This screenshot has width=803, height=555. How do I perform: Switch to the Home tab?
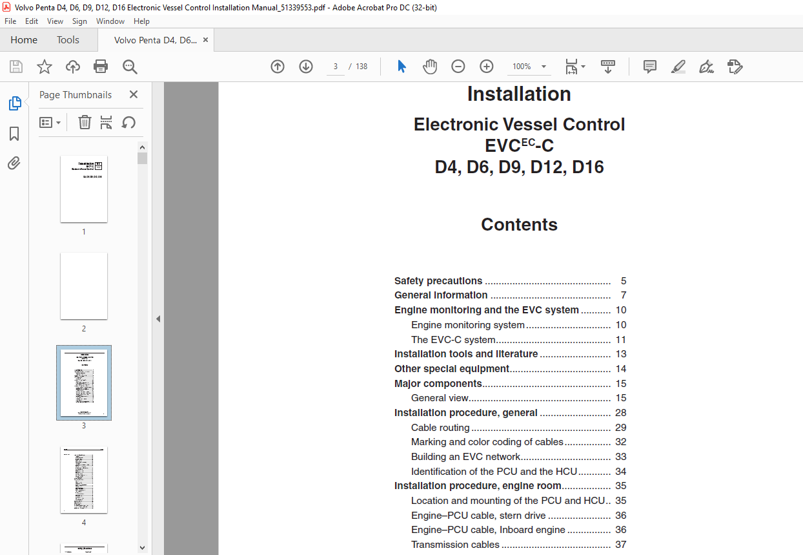24,40
